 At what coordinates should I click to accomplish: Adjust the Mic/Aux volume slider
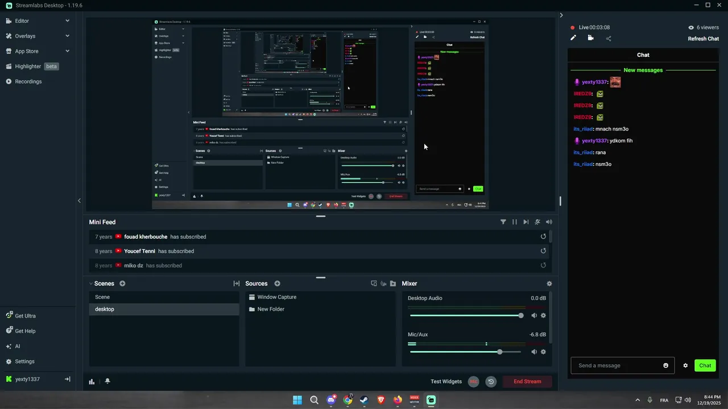coord(466,352)
